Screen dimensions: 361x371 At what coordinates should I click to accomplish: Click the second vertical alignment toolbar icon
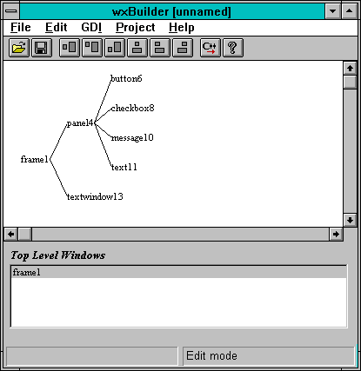pos(160,48)
